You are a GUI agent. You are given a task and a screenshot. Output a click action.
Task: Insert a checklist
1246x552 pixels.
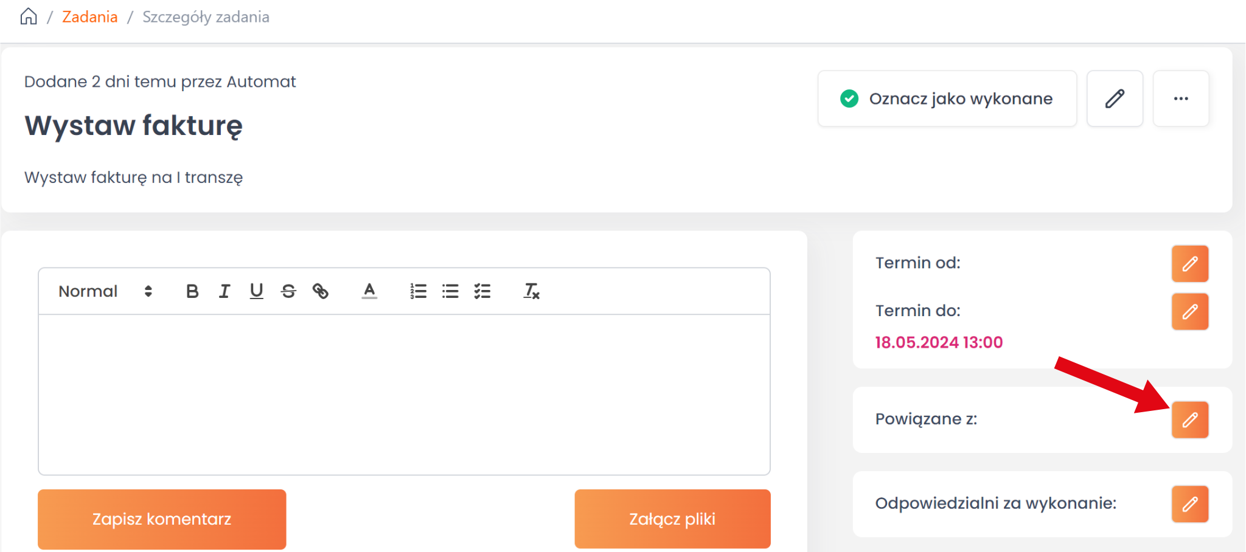tap(482, 291)
